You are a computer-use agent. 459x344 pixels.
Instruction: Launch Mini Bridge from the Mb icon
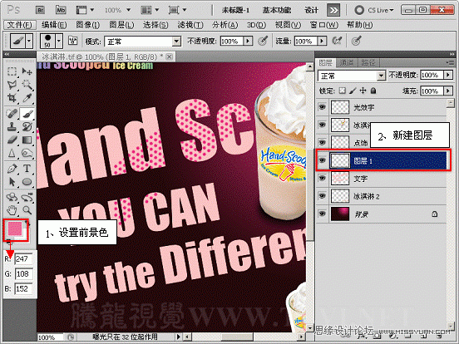pos(61,10)
